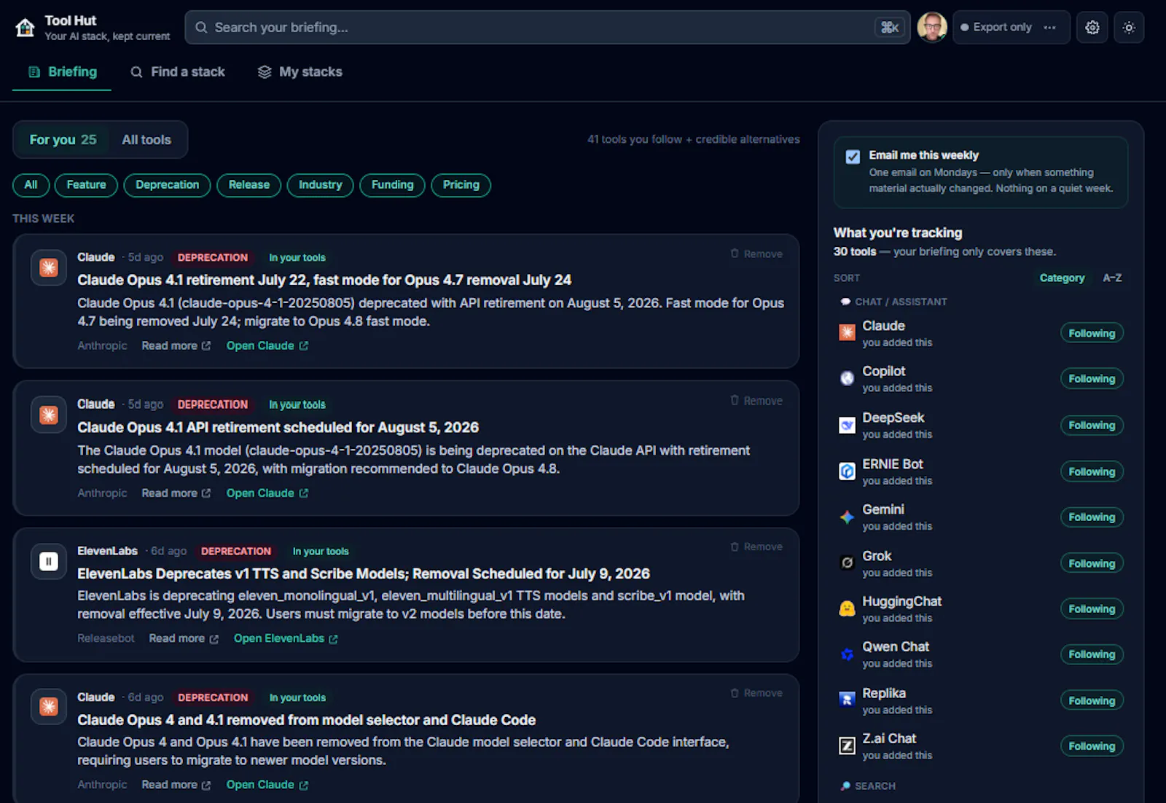1166x803 pixels.
Task: Select the Grok logo in tracking list
Action: click(847, 563)
